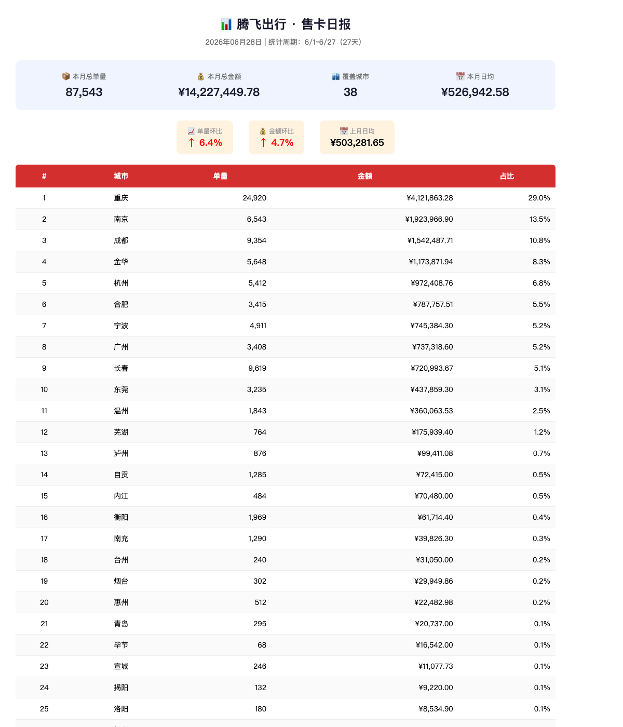The width and height of the screenshot is (623, 727).
Task: Click the city cell 成都
Action: pos(121,240)
